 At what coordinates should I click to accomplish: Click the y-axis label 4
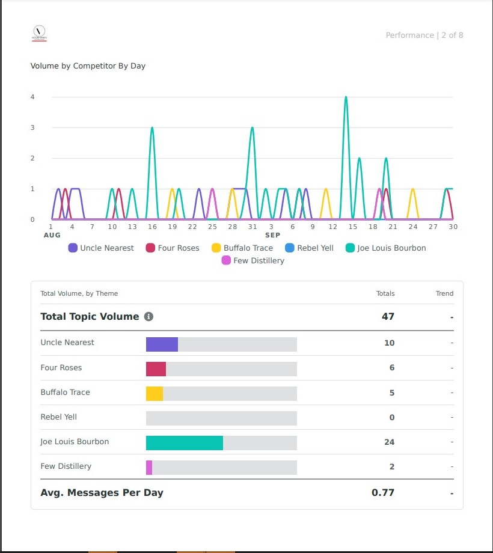32,97
